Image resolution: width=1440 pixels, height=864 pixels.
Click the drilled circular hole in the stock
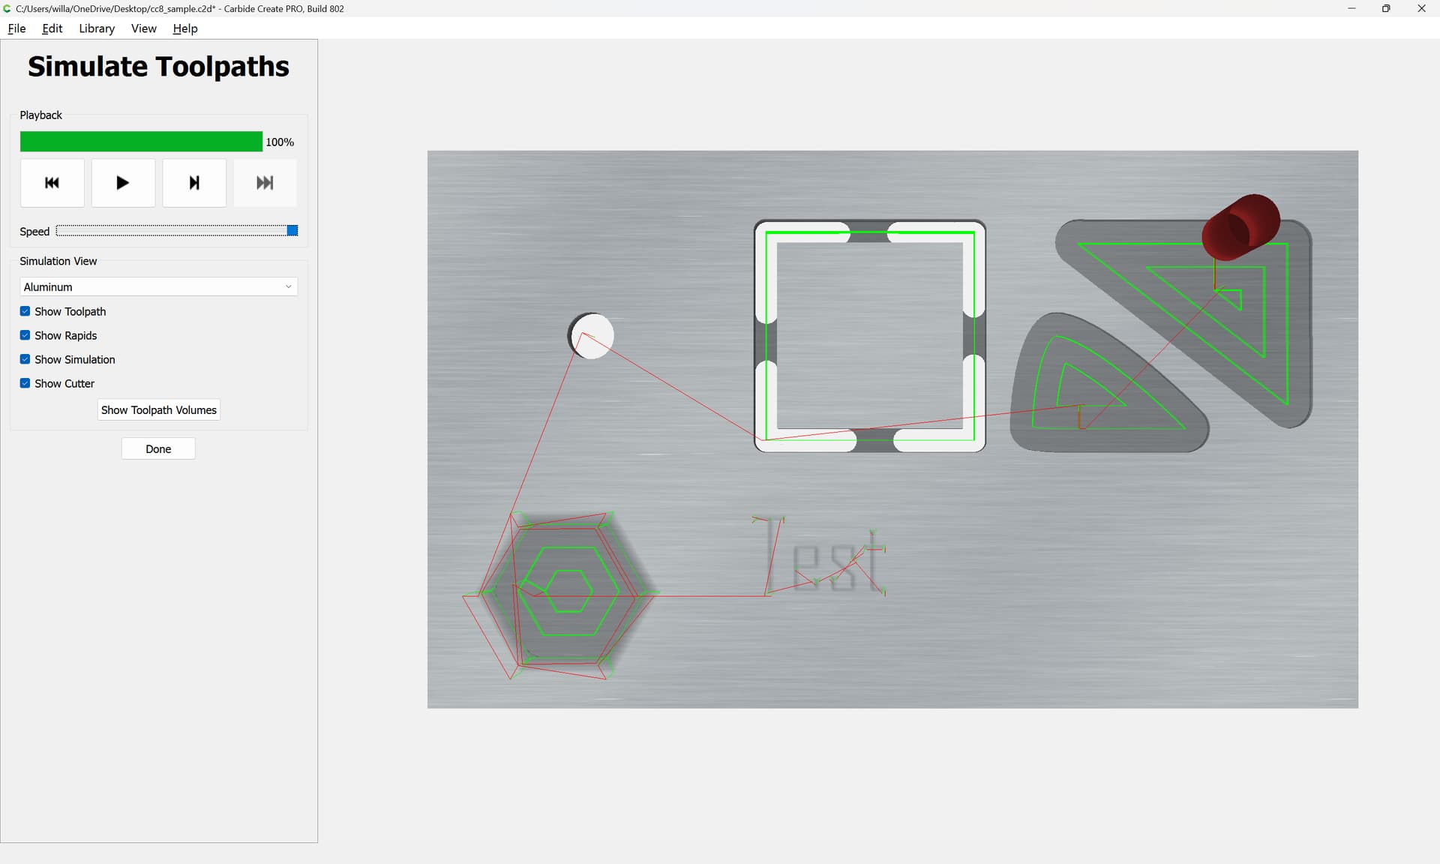click(591, 335)
